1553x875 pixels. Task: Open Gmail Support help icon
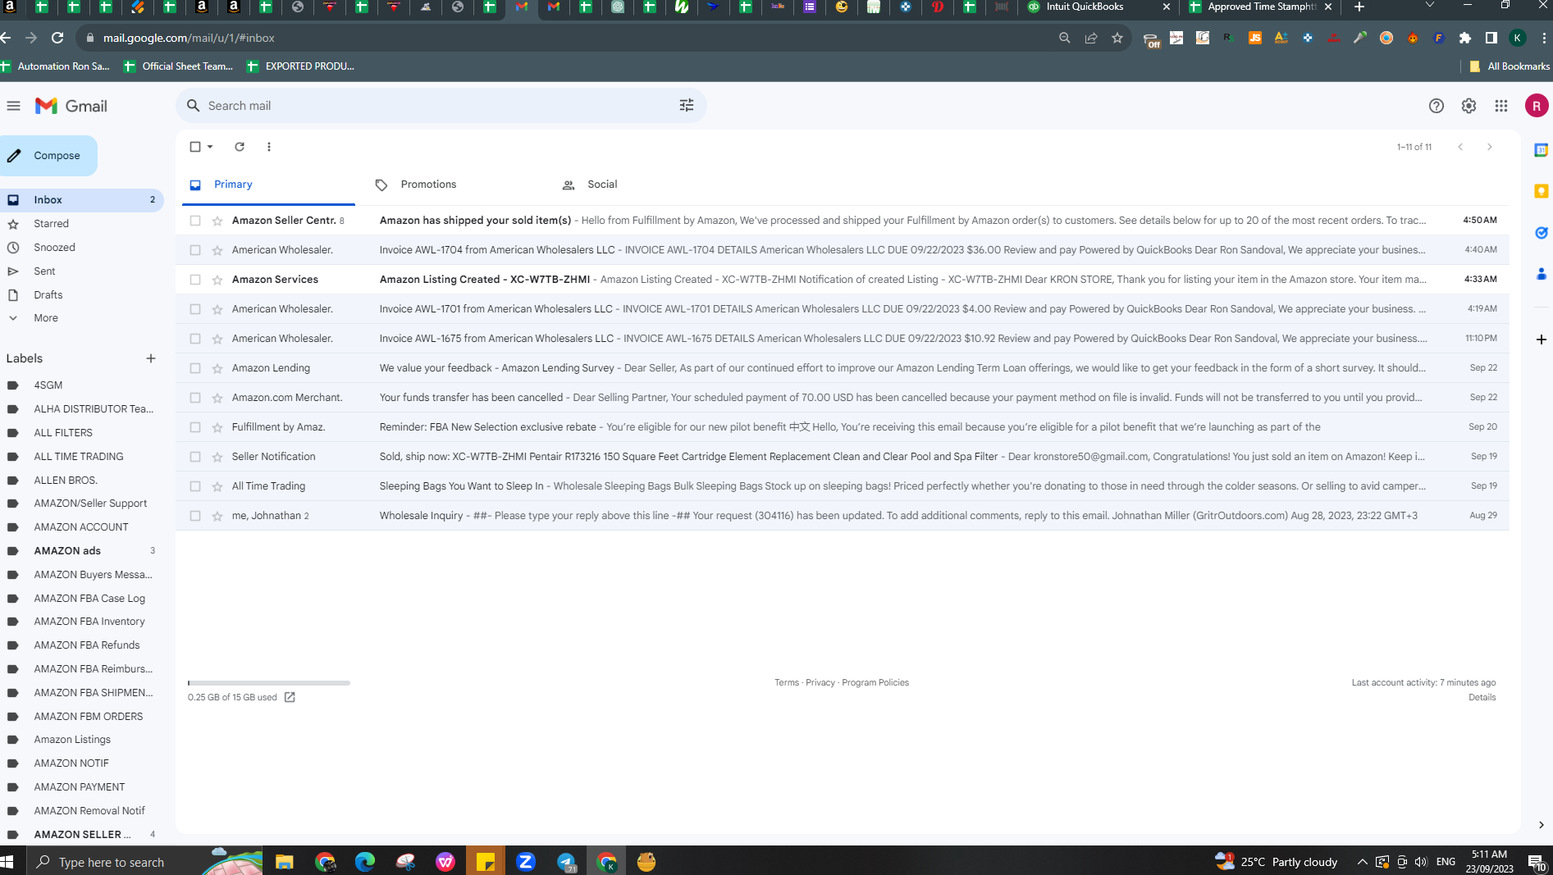[1436, 106]
